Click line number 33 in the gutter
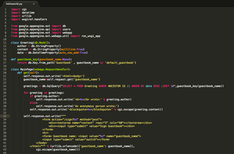The image size is (234, 154). 5,116
